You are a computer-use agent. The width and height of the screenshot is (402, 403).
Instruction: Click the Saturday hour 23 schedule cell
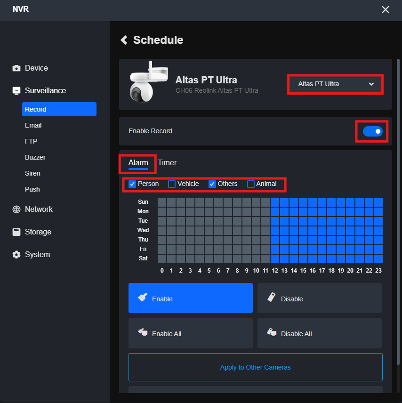click(378, 259)
